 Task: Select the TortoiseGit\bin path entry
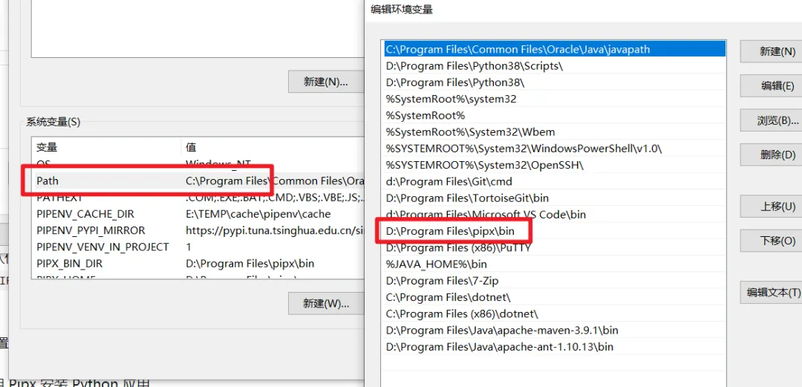coord(555,198)
